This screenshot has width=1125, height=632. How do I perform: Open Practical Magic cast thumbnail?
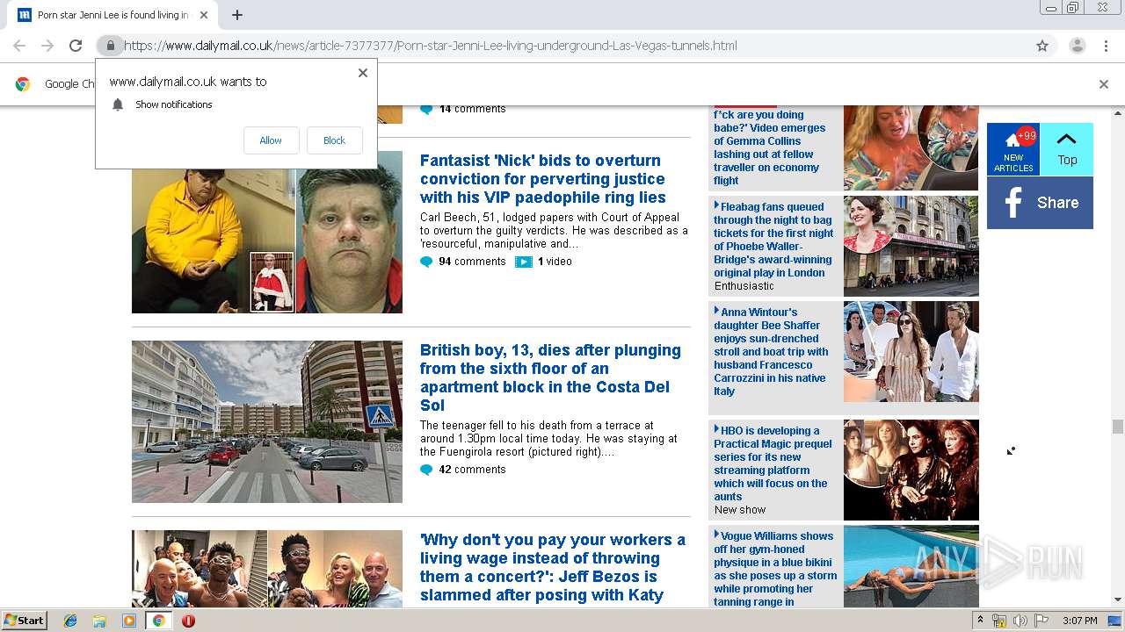coord(911,470)
